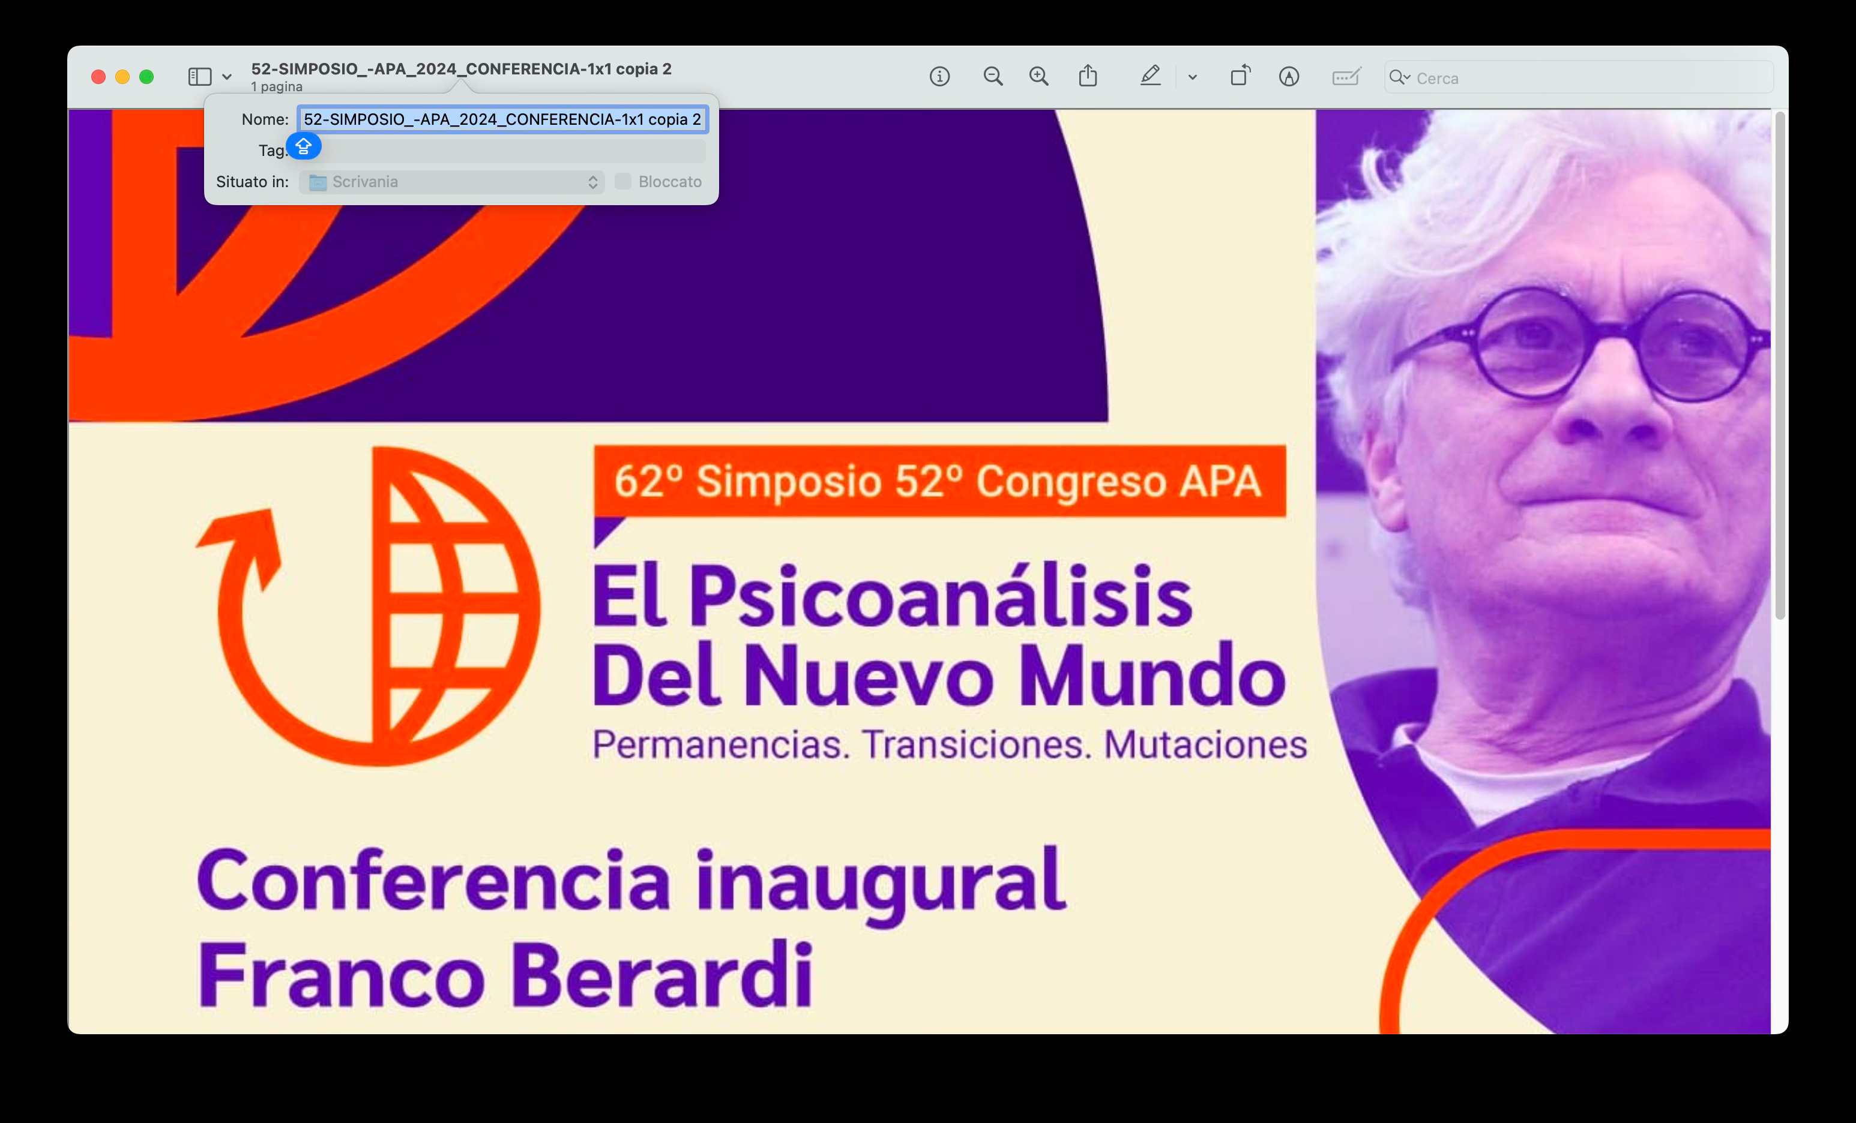
Task: Open the sidebar view options chevron
Action: click(x=227, y=77)
